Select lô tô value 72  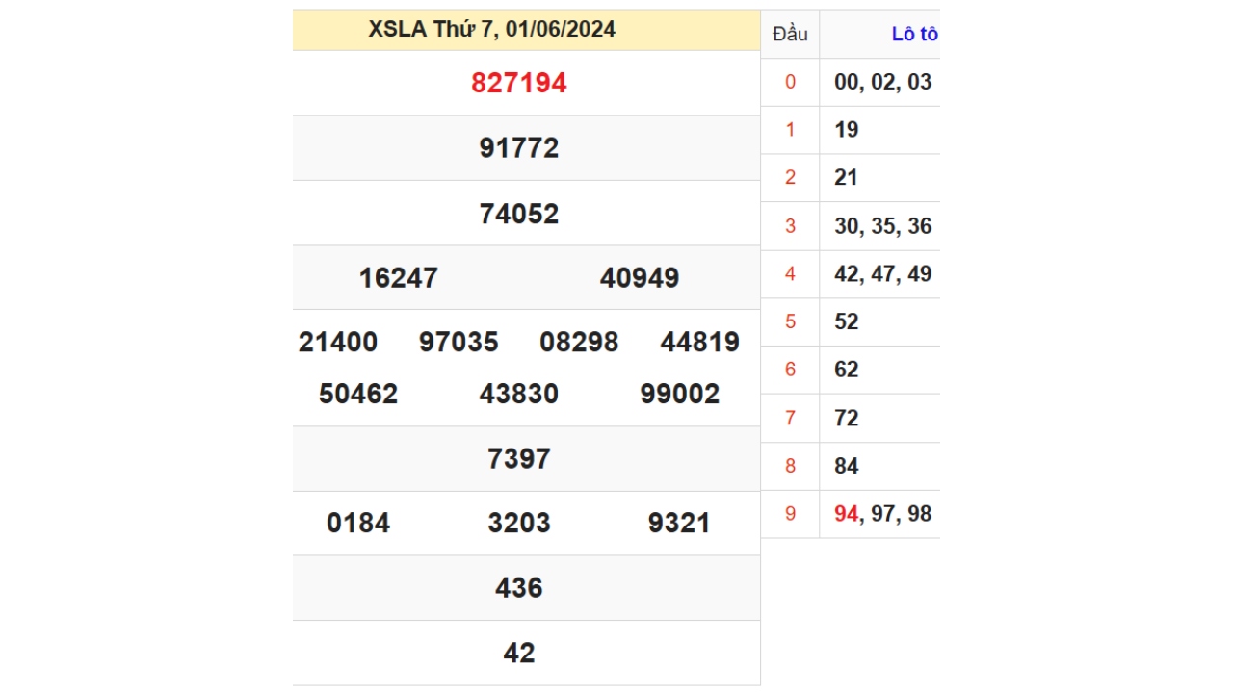(847, 418)
